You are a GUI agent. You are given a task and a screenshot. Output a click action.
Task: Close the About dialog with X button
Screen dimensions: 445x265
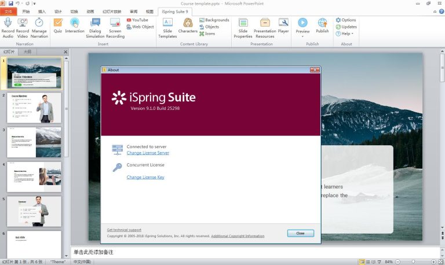[x=315, y=70]
